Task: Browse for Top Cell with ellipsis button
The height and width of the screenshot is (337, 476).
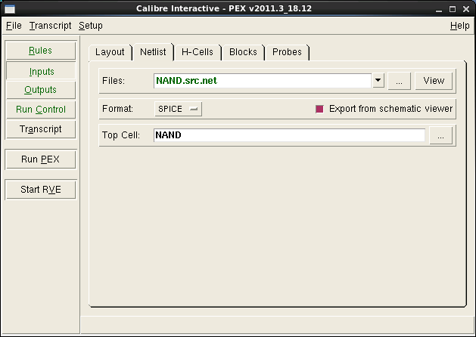Action: 440,135
